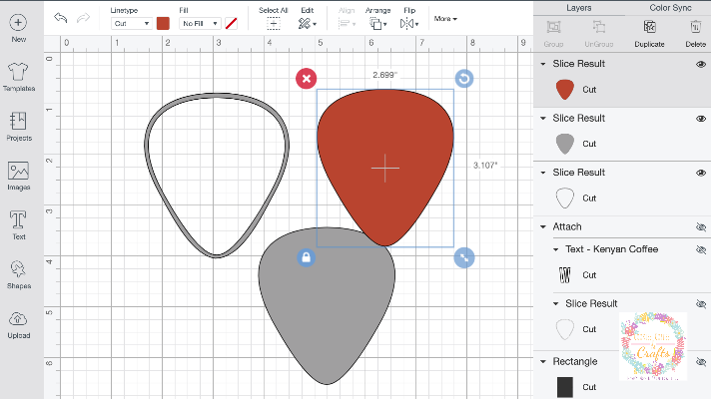711x399 pixels.
Task: Click the UnGroup button
Action: [598, 34]
